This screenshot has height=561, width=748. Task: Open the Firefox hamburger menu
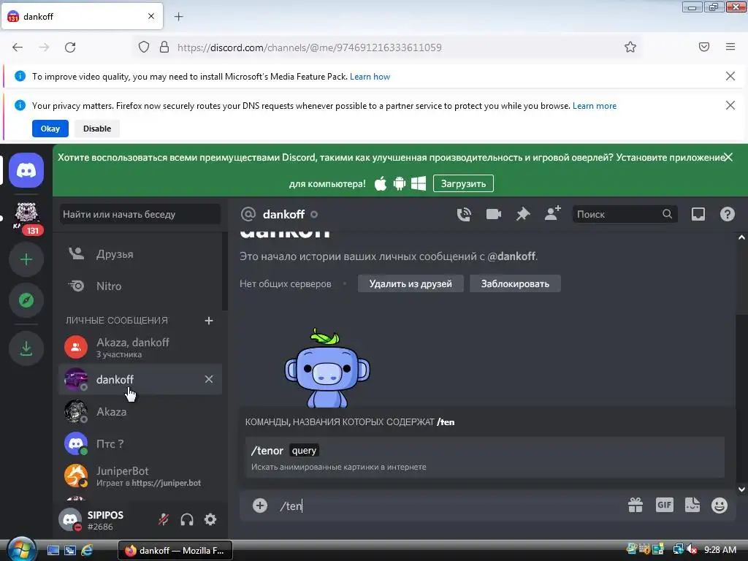tap(730, 47)
